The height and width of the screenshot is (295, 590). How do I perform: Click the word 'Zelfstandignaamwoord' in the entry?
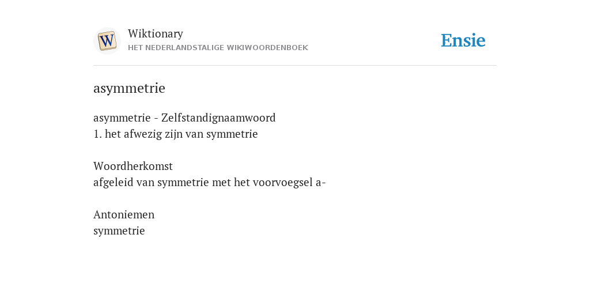coord(218,118)
